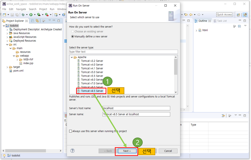
Task: Click the New wizard toolbar icon
Action: (4, 15)
